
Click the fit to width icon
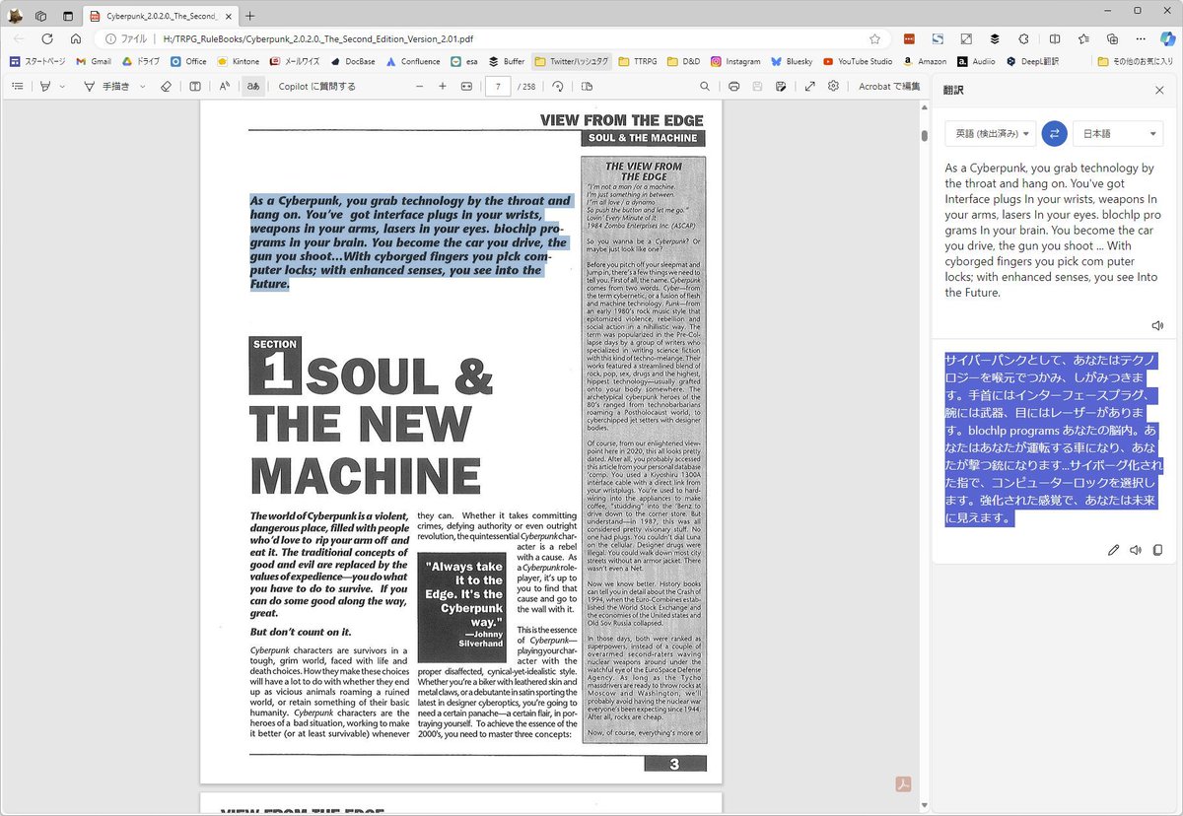(x=467, y=87)
